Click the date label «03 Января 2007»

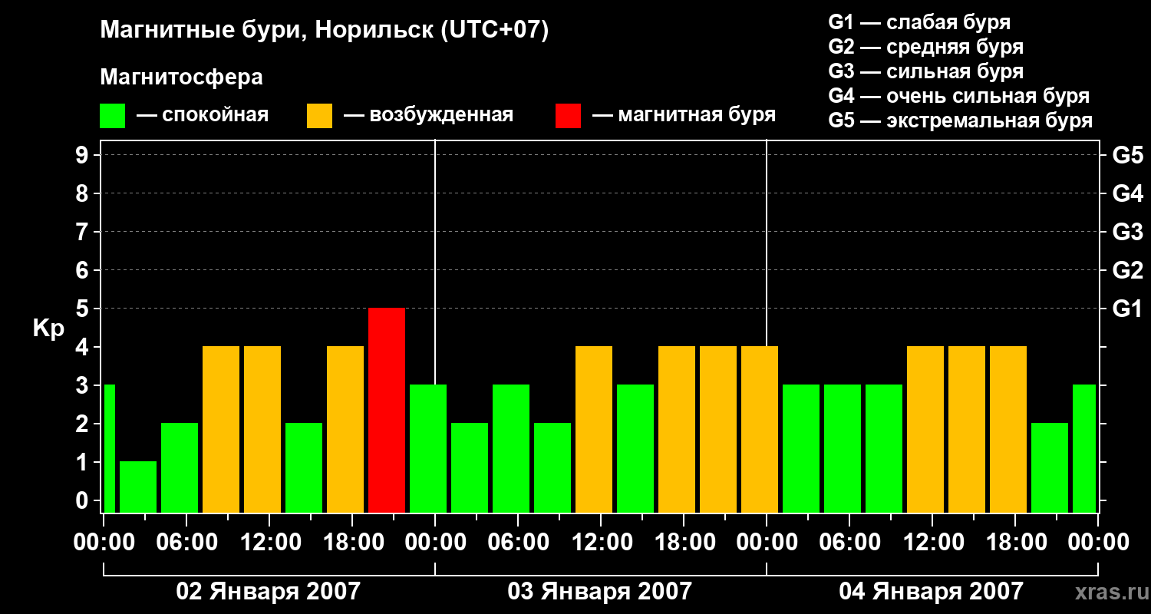click(x=600, y=592)
